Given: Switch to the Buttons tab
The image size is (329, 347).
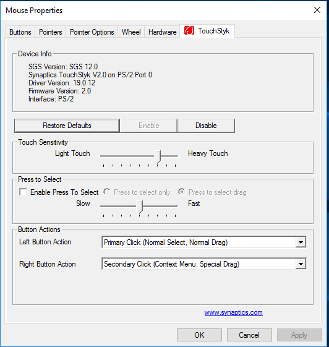Looking at the screenshot, I should pyautogui.click(x=20, y=32).
